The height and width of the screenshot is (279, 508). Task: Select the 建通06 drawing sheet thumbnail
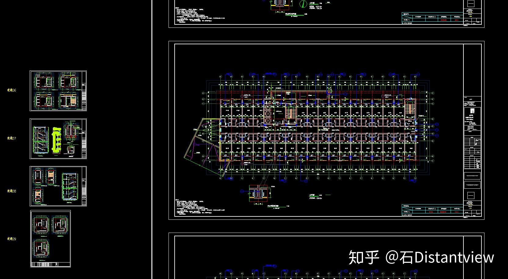click(x=58, y=91)
